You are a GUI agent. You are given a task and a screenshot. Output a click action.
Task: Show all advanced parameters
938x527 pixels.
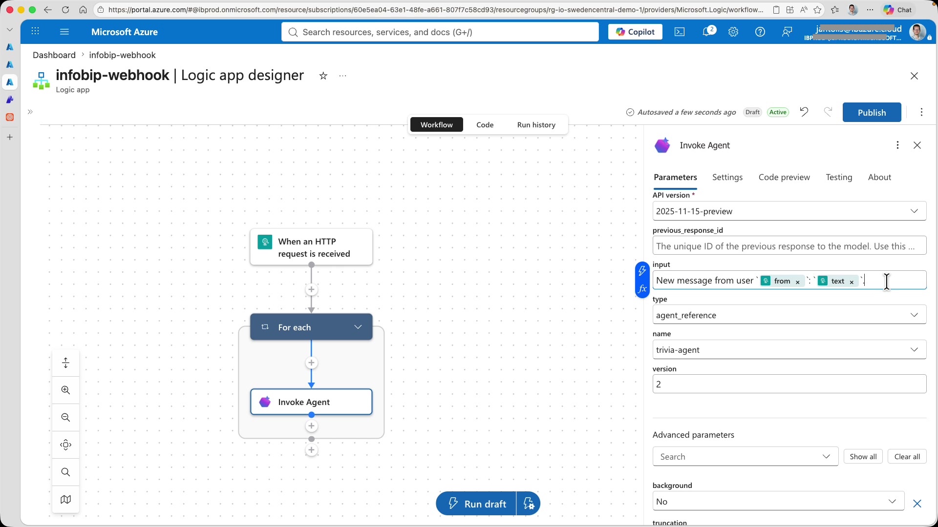tap(863, 457)
